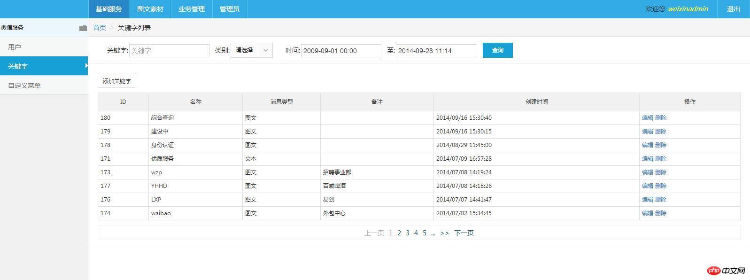Go to page 5 in pagination

click(x=425, y=233)
